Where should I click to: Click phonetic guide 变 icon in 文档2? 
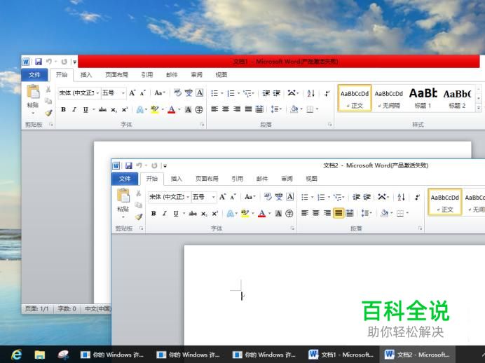click(279, 197)
